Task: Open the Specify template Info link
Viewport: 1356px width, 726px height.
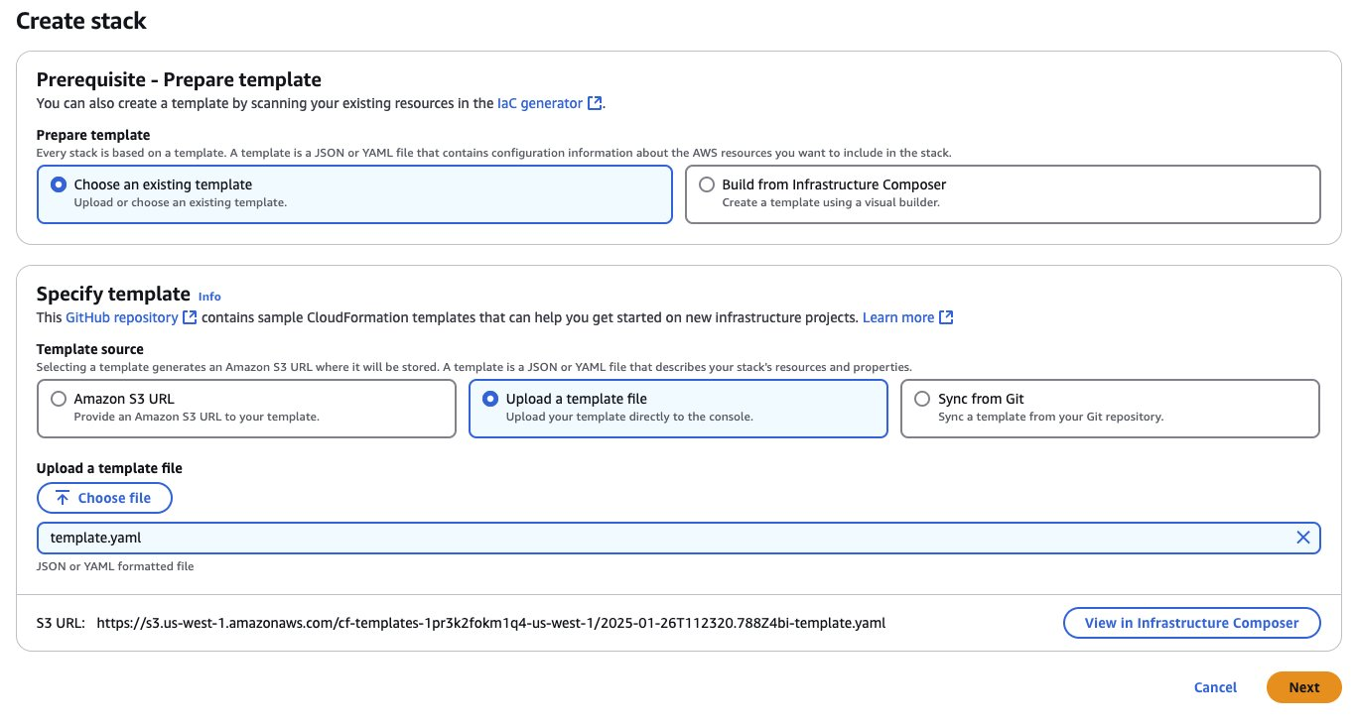Action: point(209,297)
